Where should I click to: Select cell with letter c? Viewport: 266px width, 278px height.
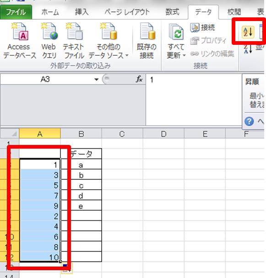81,185
